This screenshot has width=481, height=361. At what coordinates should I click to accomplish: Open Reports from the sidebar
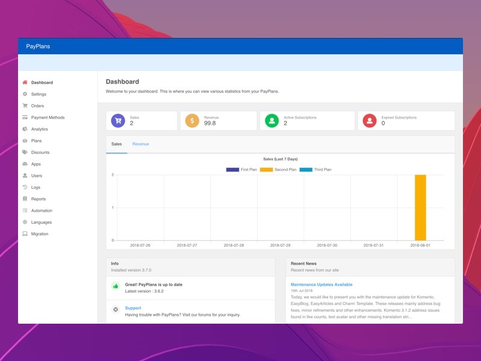38,199
